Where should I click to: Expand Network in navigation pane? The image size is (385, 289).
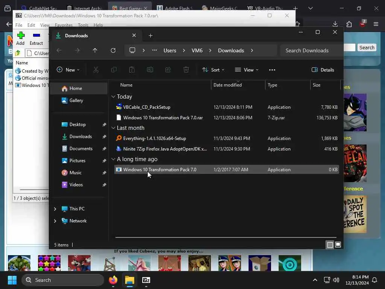55,221
